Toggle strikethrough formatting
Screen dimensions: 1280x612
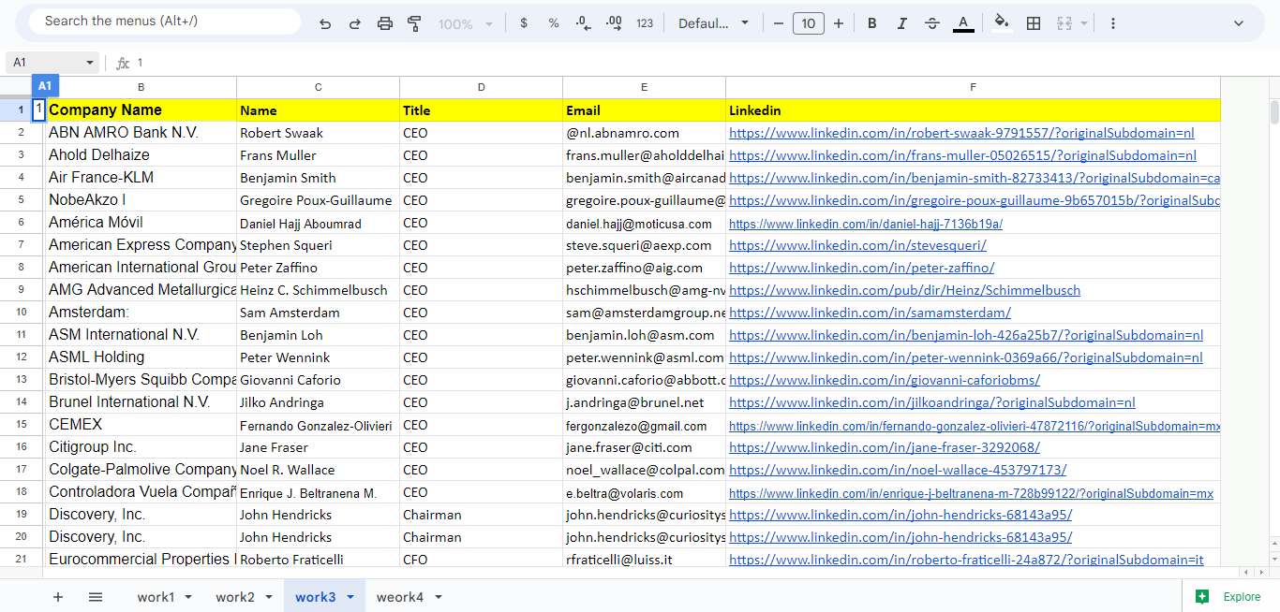[x=932, y=23]
